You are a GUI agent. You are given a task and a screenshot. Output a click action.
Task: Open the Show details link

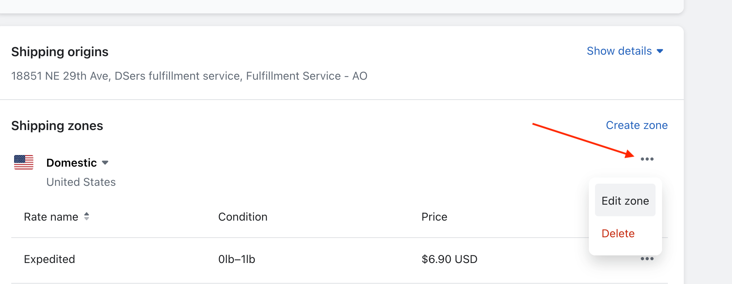[619, 51]
